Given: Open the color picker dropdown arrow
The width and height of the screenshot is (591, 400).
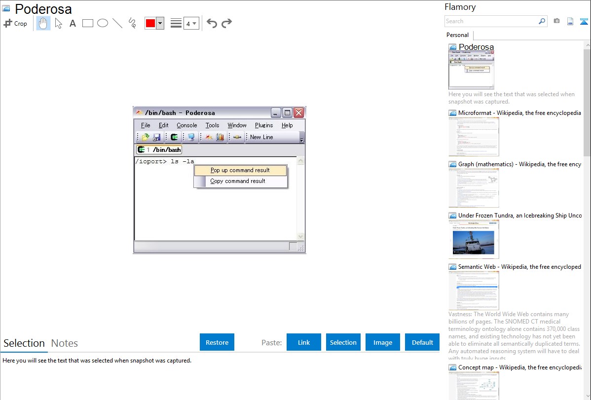Looking at the screenshot, I should coord(160,23).
